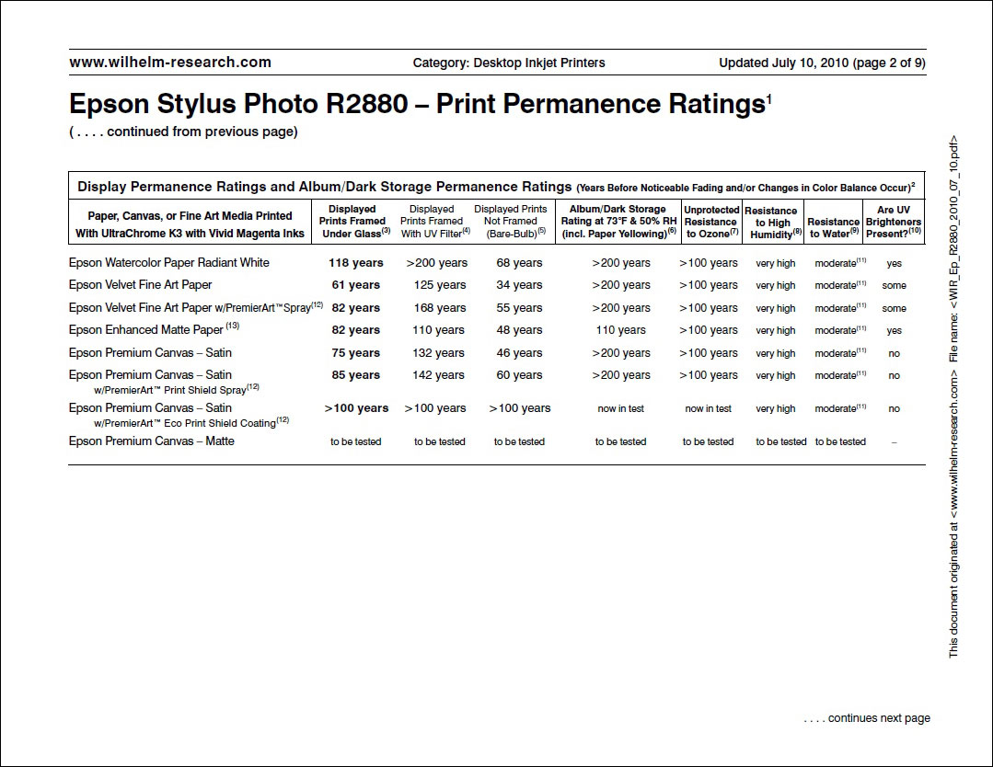993x767 pixels.
Task: Click 'Resistance to Water' column header
Action: coord(834,228)
